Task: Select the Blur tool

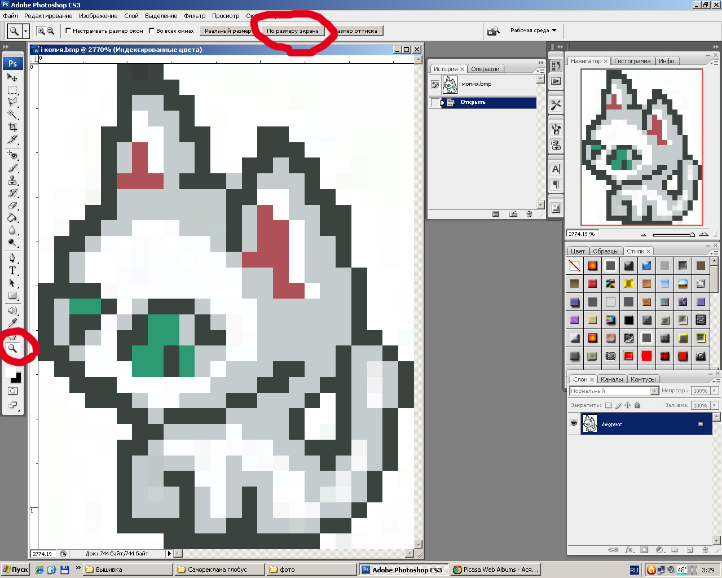Action: [x=12, y=230]
